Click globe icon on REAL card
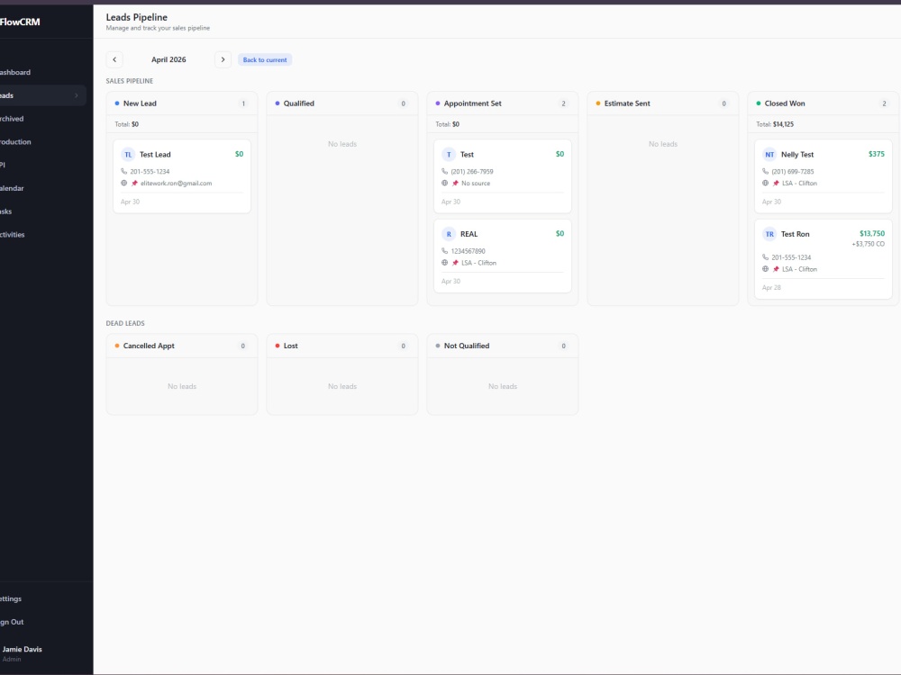 point(444,263)
